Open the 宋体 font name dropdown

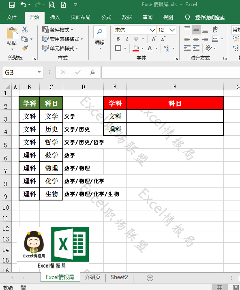pos(152,30)
